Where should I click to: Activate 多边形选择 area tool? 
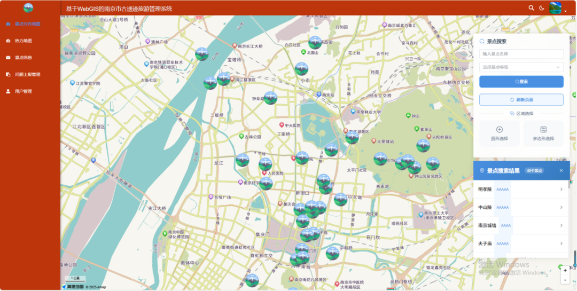click(543, 133)
